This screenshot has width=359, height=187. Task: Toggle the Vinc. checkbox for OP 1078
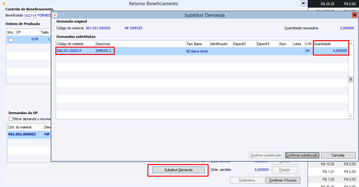pos(11,40)
